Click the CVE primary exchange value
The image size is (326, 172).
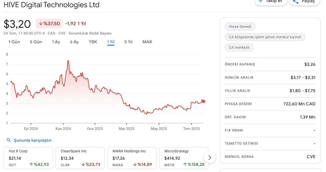311,157
